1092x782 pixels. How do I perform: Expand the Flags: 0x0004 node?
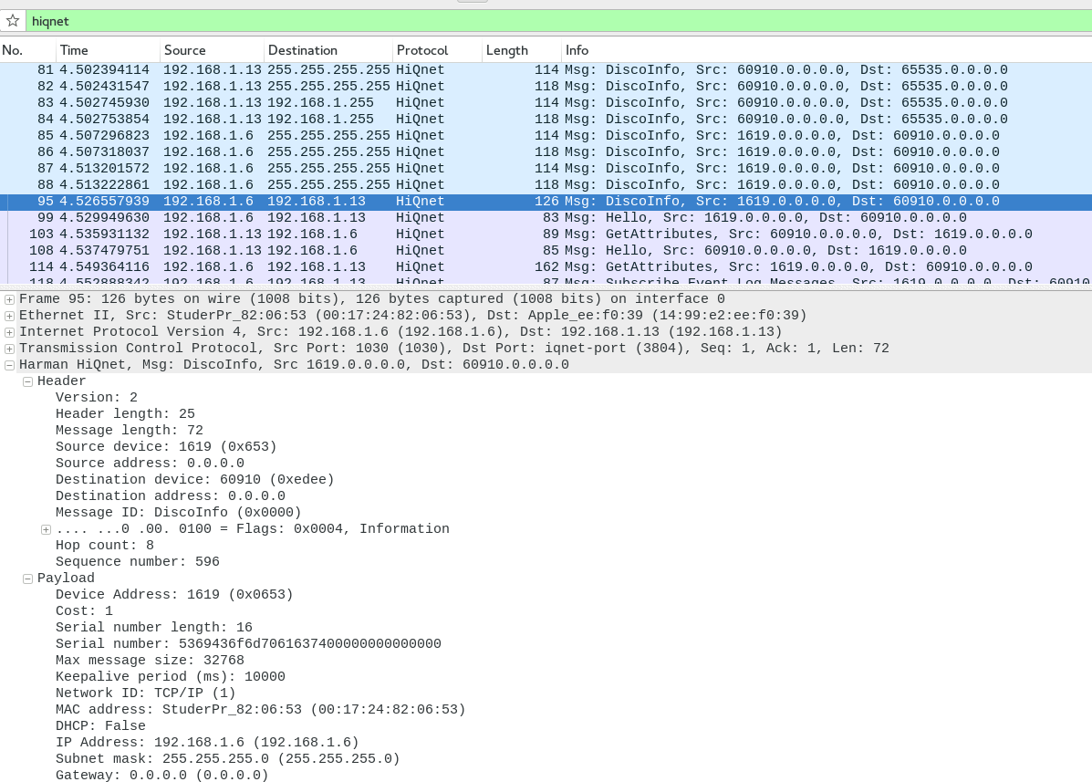[x=46, y=529]
